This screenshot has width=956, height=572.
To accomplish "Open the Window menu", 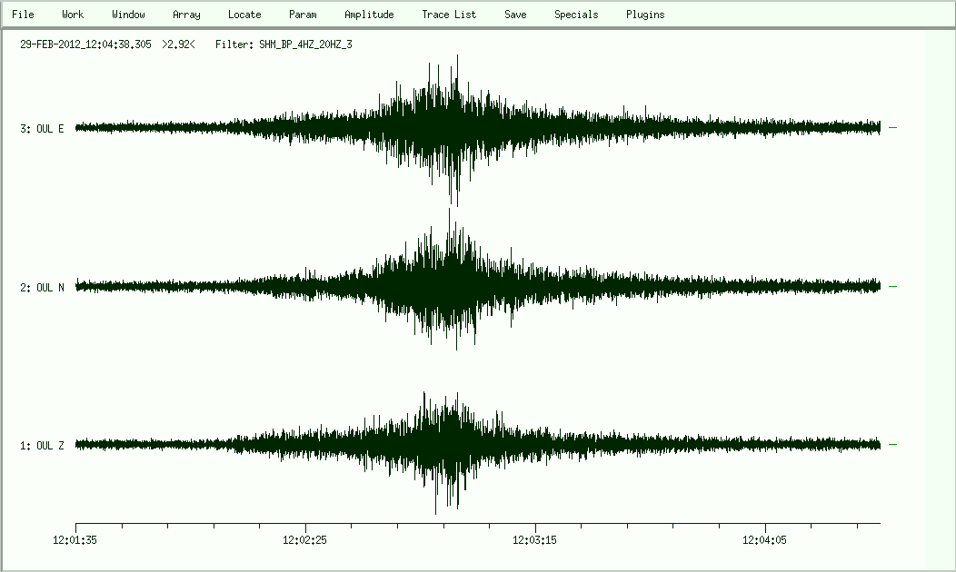I will 128,15.
